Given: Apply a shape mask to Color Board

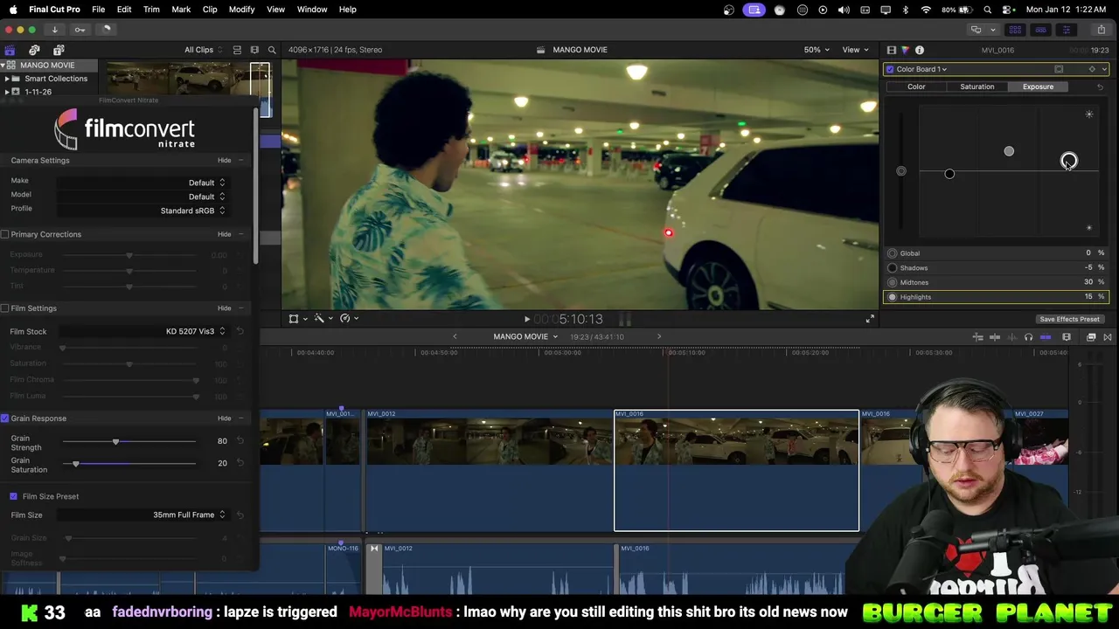Looking at the screenshot, I should (x=1059, y=69).
